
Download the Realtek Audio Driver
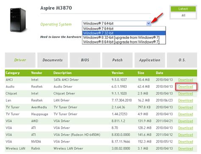185,86
